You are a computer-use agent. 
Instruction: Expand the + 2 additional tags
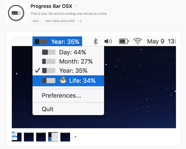pyautogui.click(x=80, y=21)
